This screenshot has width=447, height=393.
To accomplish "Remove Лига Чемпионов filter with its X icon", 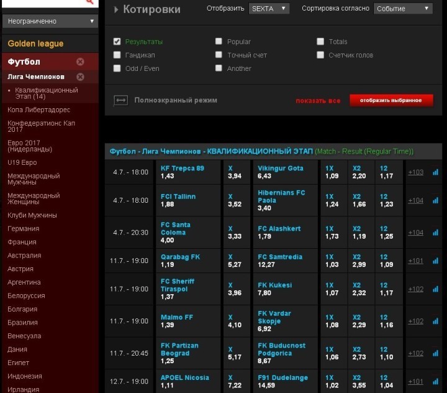I will 80,77.
